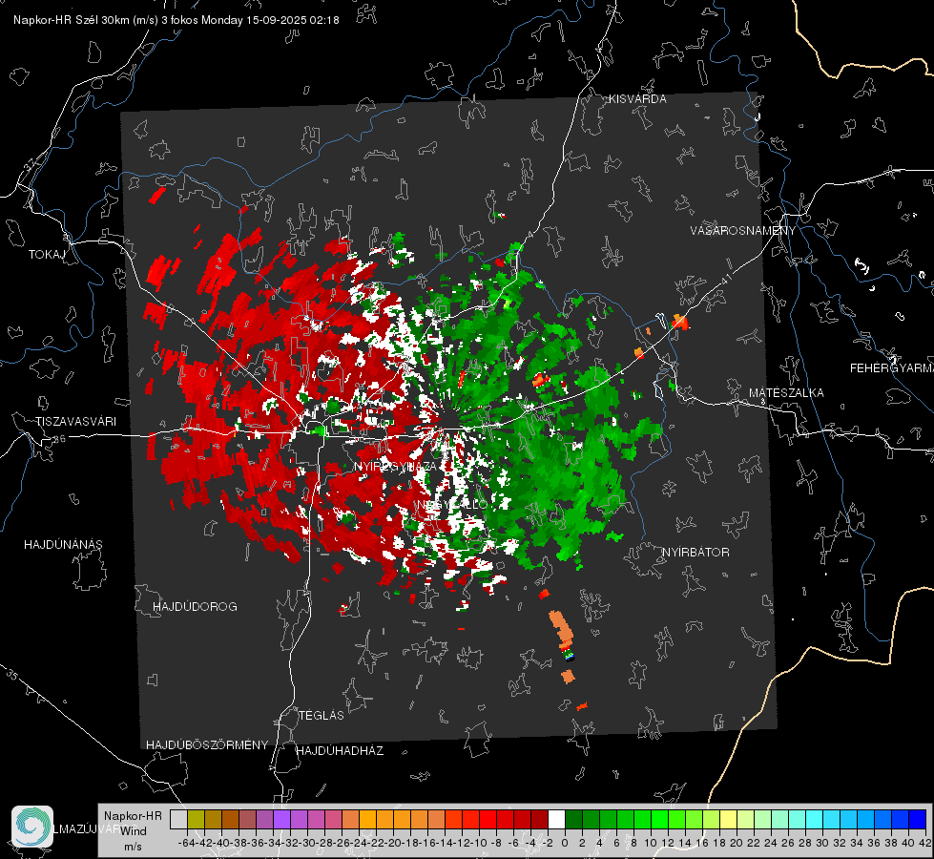Viewport: 934px width, 859px height.
Task: Click the NYÍREGYHÁZA city label
Action: coord(396,466)
